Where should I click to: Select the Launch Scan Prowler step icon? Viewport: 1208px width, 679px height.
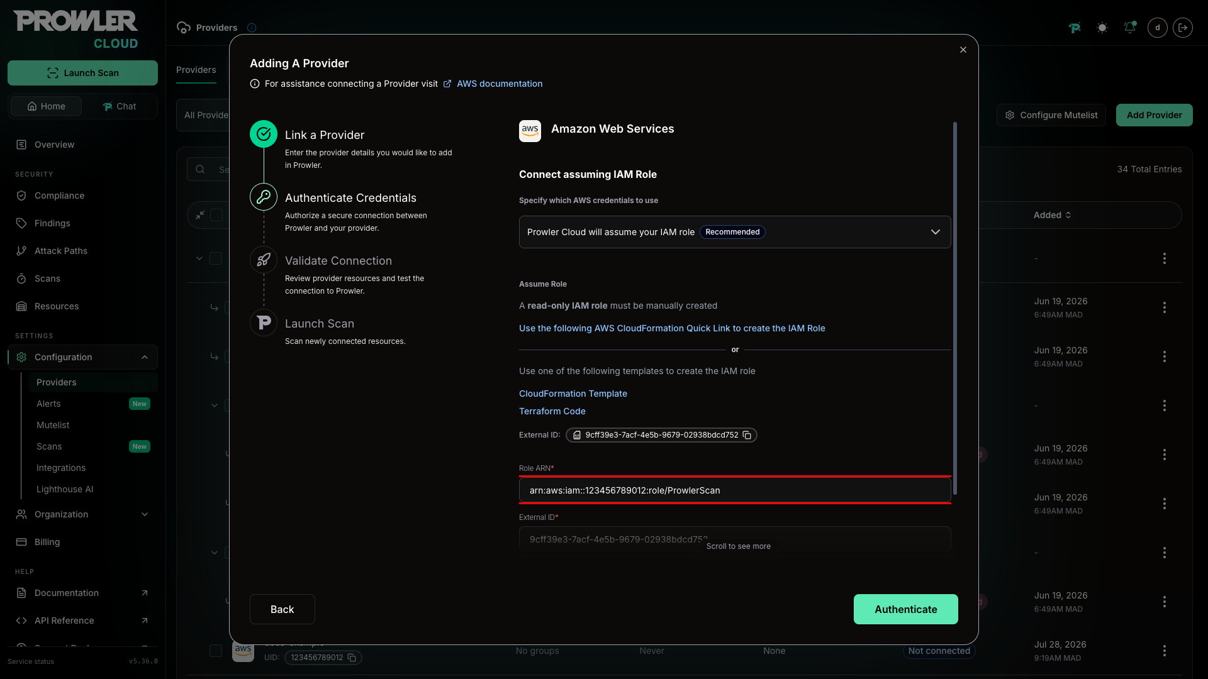pos(264,323)
